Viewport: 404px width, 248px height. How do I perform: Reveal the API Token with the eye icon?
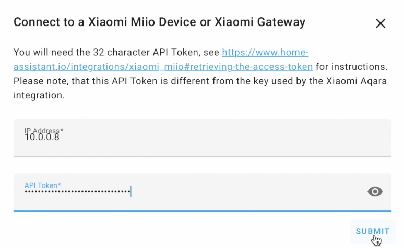(375, 191)
